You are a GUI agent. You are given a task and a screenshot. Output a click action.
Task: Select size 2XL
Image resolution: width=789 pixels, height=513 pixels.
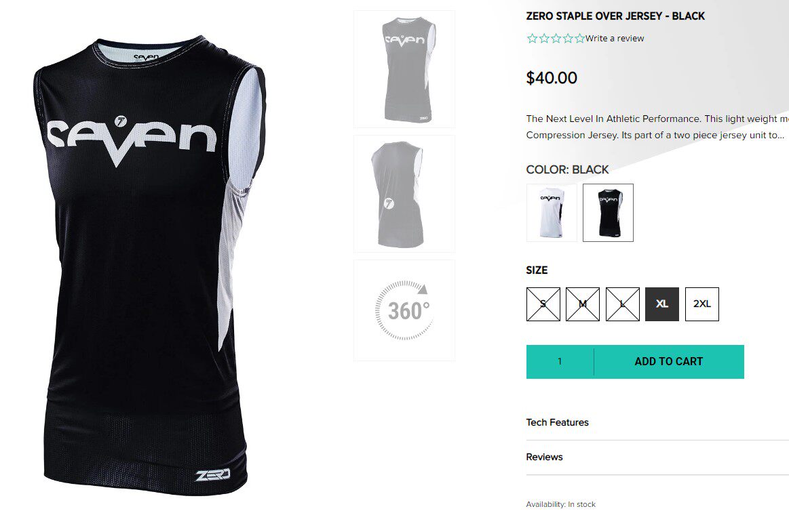[702, 304]
